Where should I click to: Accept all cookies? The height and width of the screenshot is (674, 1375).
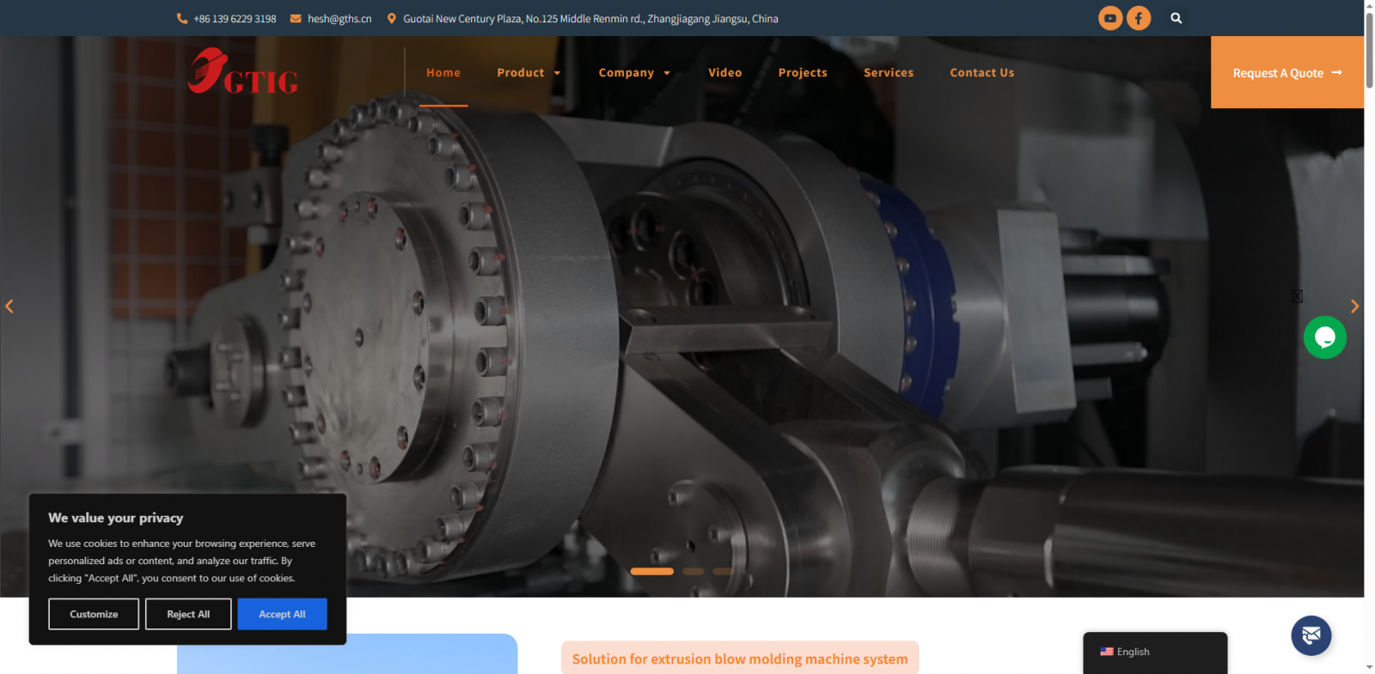[x=282, y=614]
